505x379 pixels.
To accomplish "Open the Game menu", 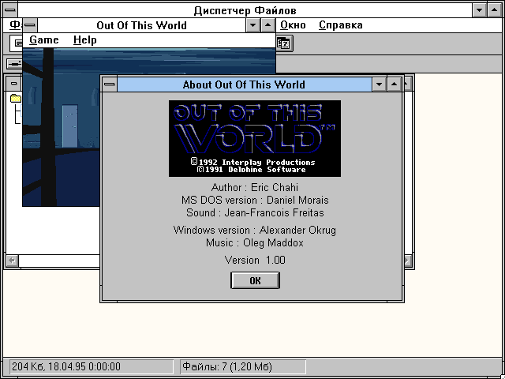I will coord(44,40).
